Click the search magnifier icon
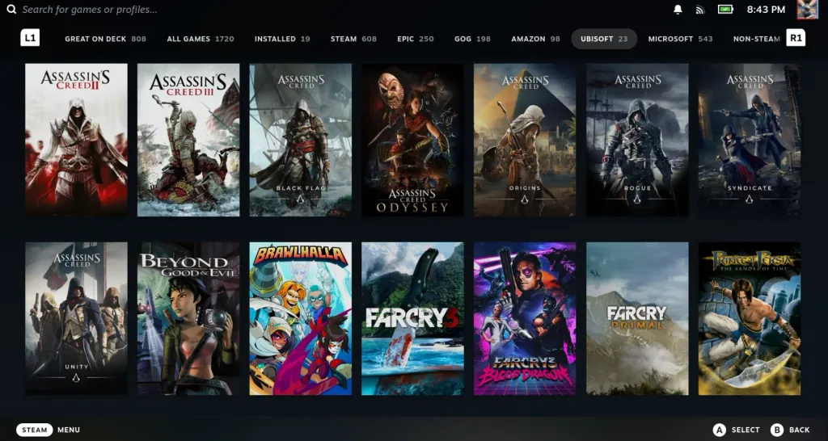Viewport: 828px width, 441px height. click(x=11, y=10)
